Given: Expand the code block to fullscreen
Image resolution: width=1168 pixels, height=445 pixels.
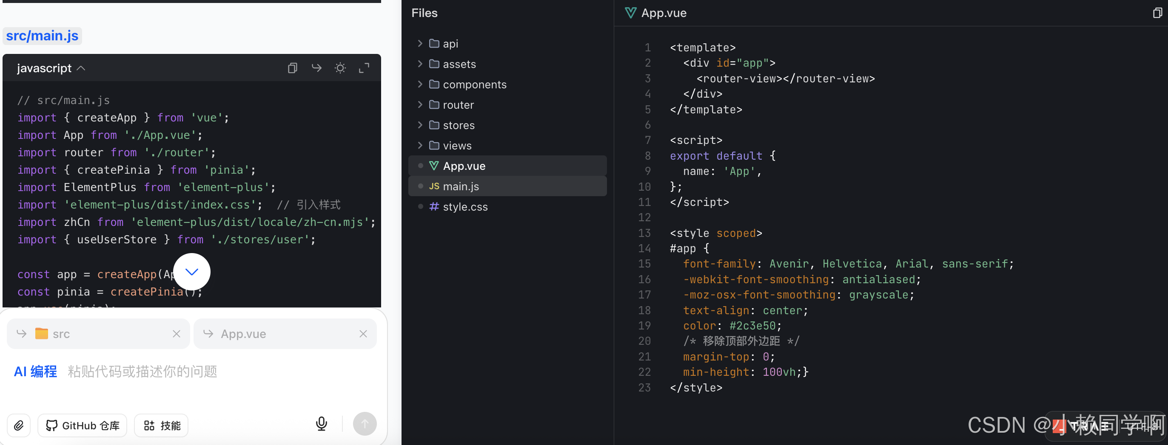Looking at the screenshot, I should (x=364, y=68).
